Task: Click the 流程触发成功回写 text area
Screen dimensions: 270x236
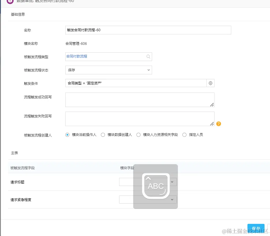Action: point(140,100)
